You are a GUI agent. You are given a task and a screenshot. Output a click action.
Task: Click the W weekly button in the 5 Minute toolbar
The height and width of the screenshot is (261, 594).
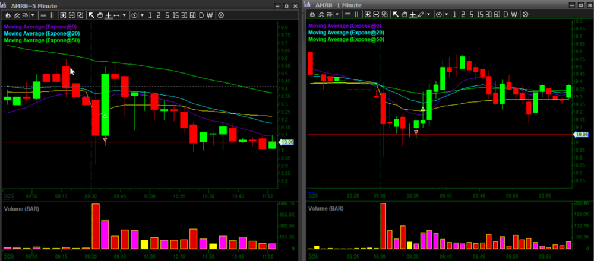(x=210, y=15)
